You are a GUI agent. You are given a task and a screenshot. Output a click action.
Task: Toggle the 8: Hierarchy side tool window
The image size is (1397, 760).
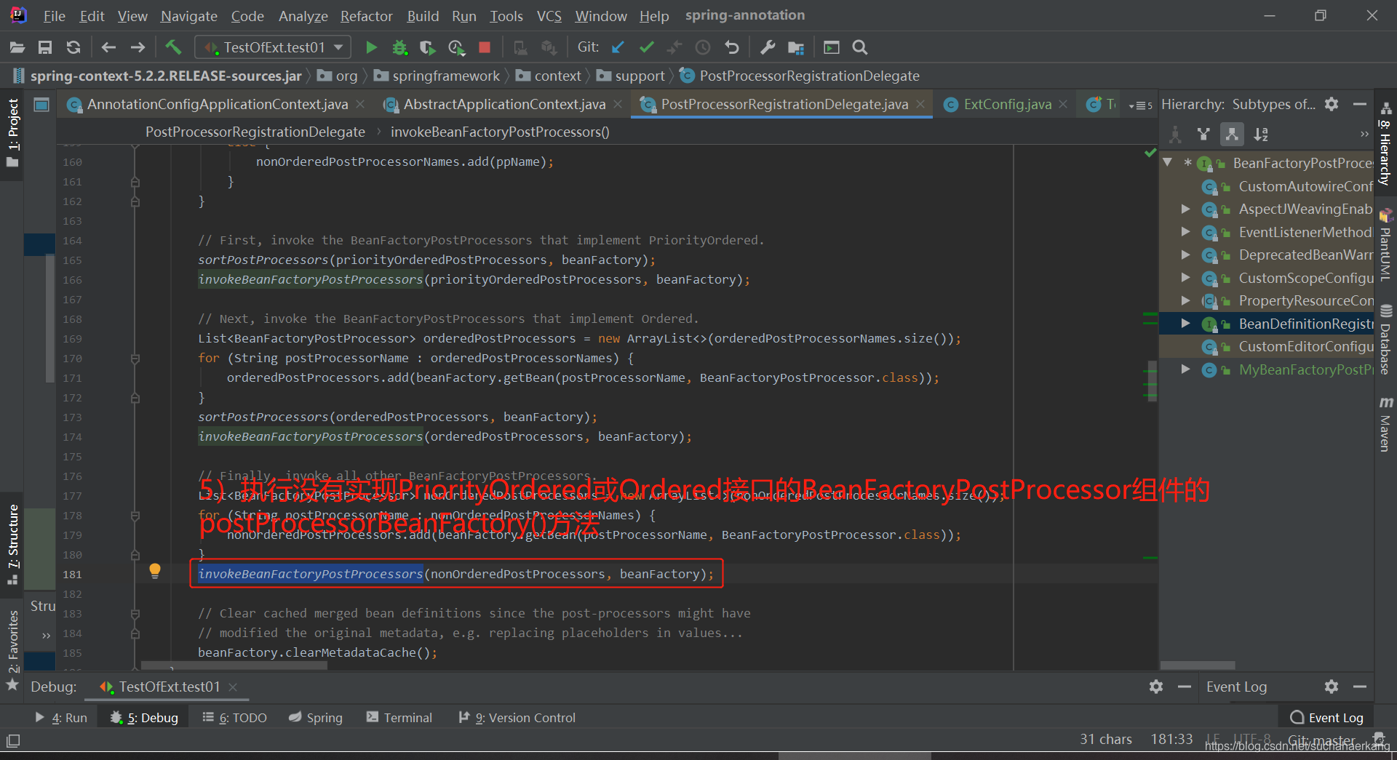click(x=1385, y=144)
